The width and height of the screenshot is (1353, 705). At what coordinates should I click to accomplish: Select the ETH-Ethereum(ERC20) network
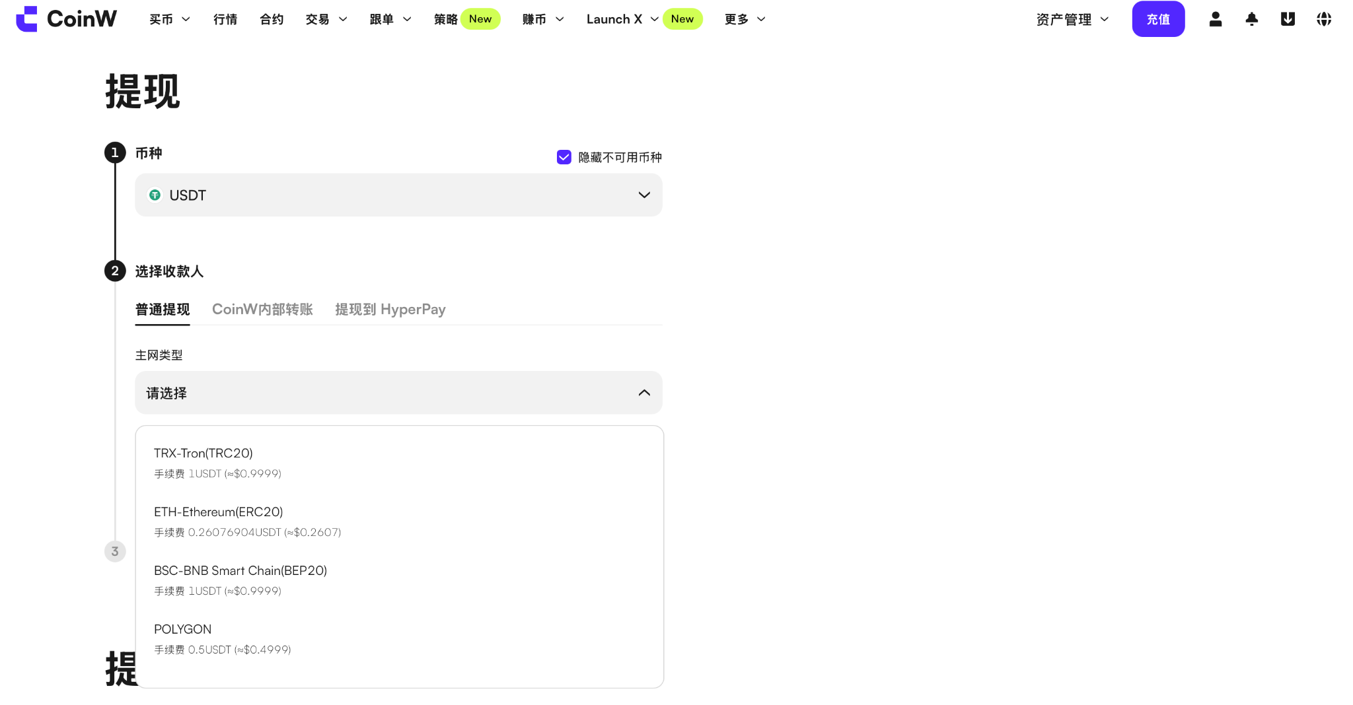[399, 521]
